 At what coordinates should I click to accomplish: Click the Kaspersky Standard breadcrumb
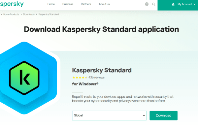[49, 15]
